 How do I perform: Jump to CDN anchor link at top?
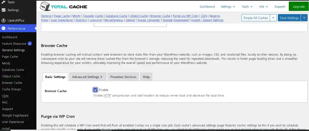[204, 16]
